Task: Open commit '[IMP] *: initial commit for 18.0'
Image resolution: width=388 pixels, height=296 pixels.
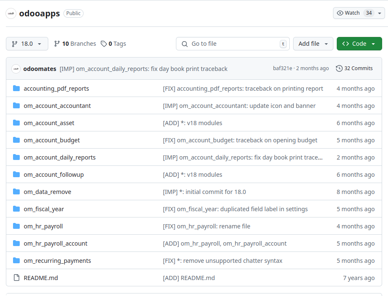Action: click(204, 192)
